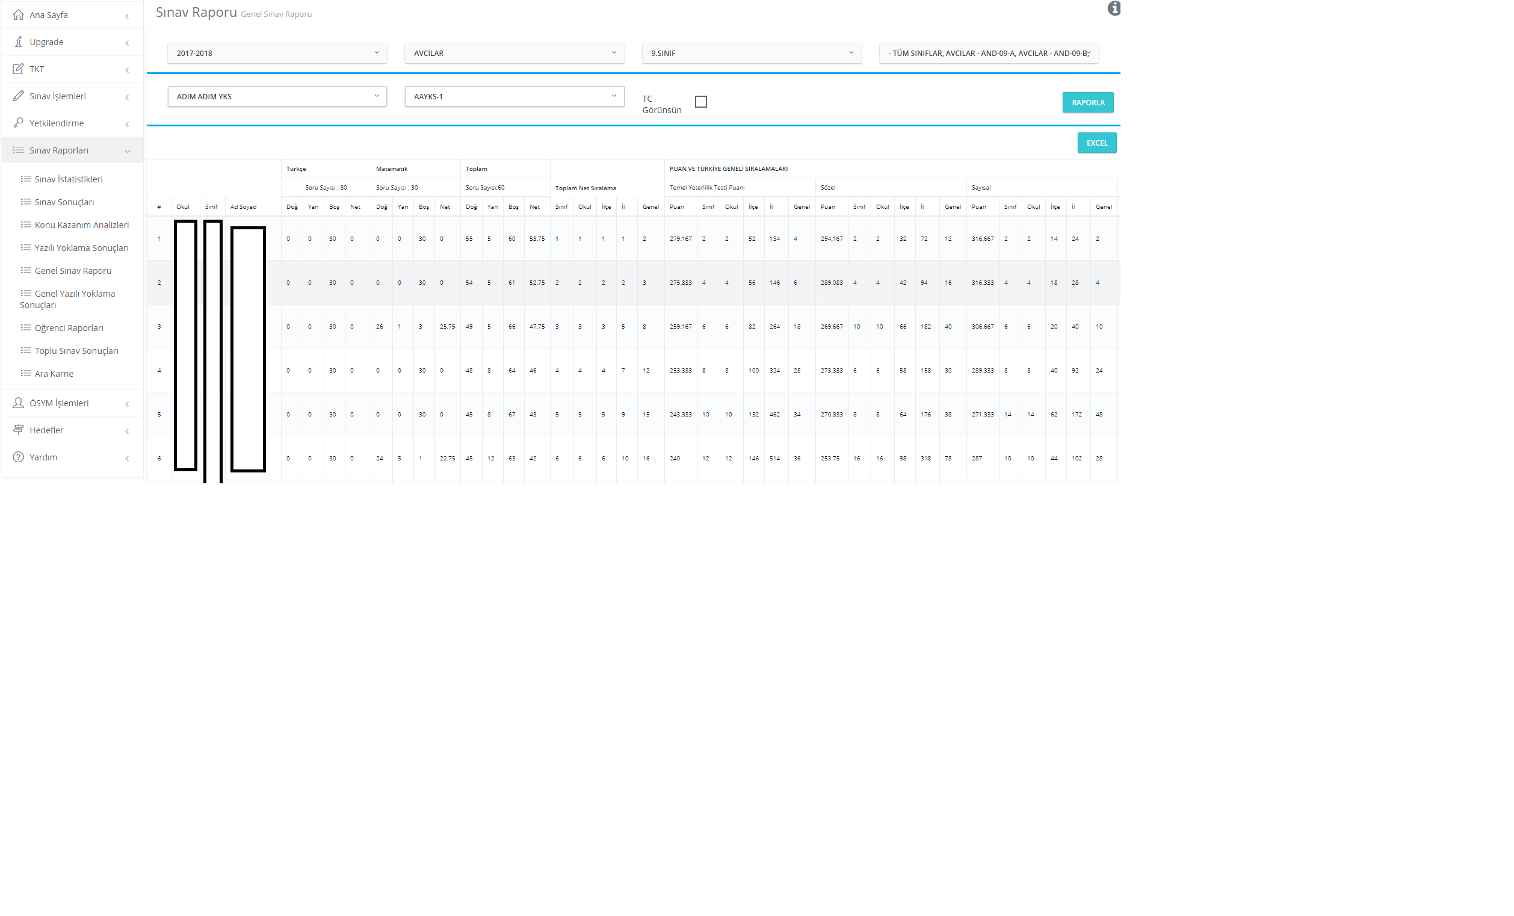Click the key icon for Yetkilendirme
This screenshot has width=1514, height=916.
[19, 123]
